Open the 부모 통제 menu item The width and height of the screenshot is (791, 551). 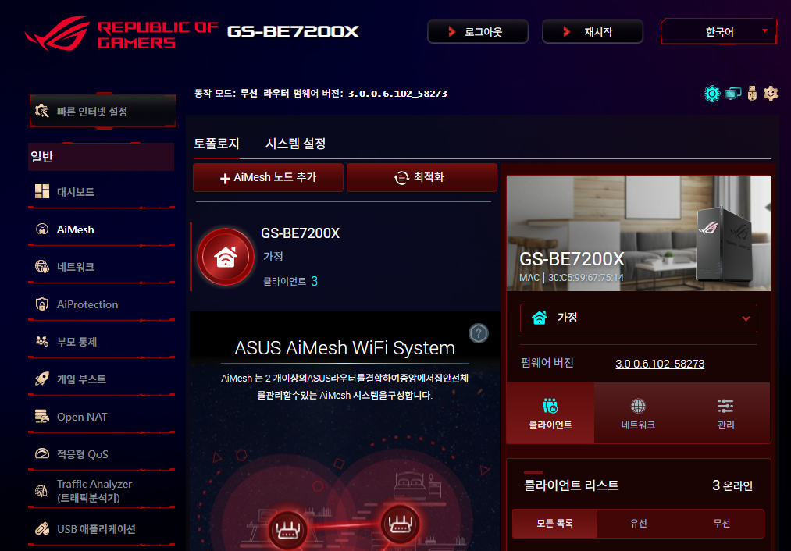point(102,341)
